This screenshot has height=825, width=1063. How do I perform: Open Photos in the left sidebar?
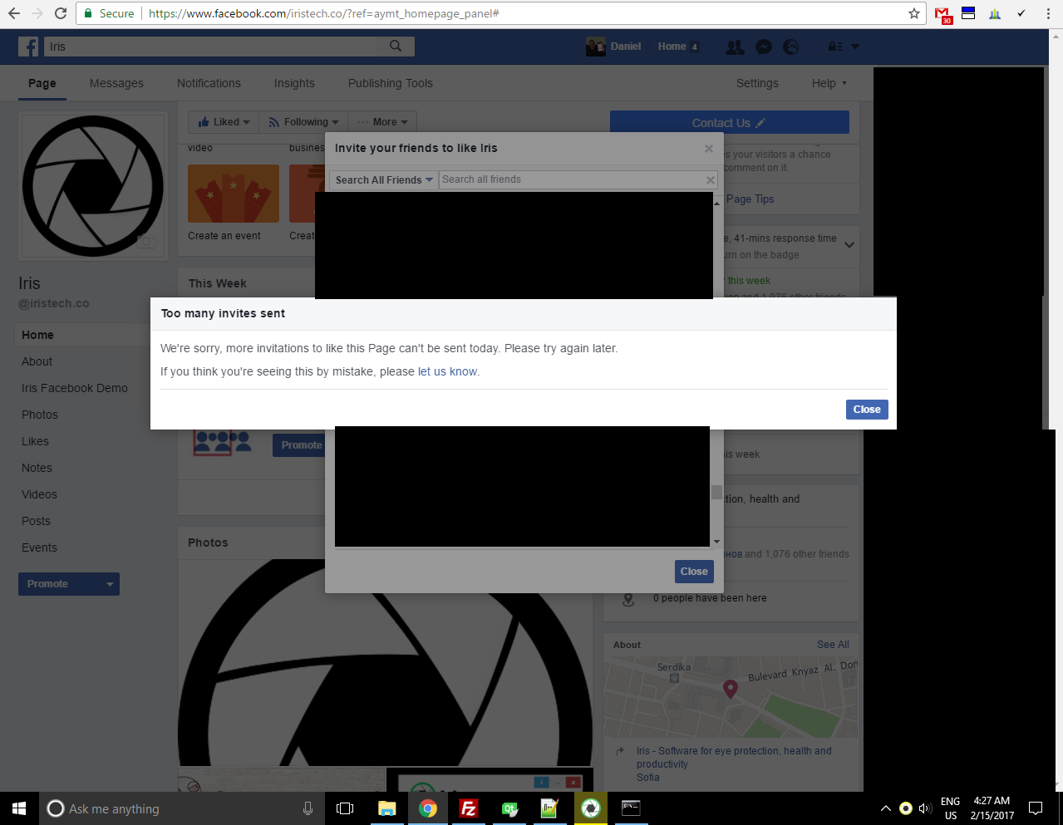point(40,415)
